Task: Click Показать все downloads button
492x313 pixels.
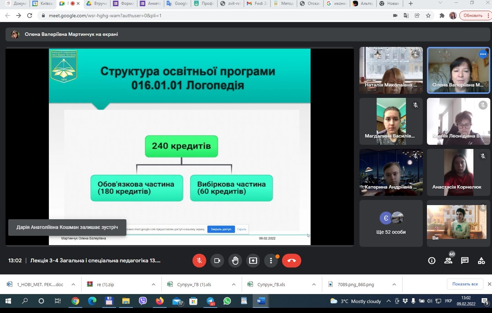Action: pos(465,284)
